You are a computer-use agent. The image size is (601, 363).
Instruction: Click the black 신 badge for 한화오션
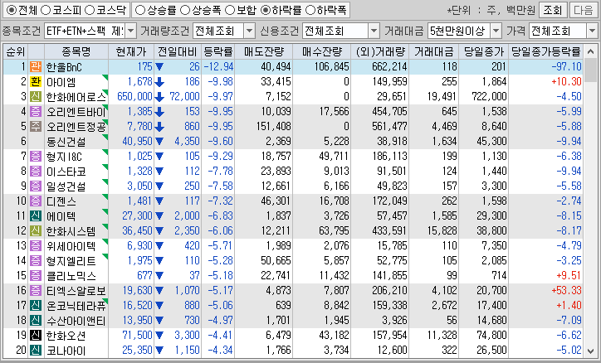point(36,336)
